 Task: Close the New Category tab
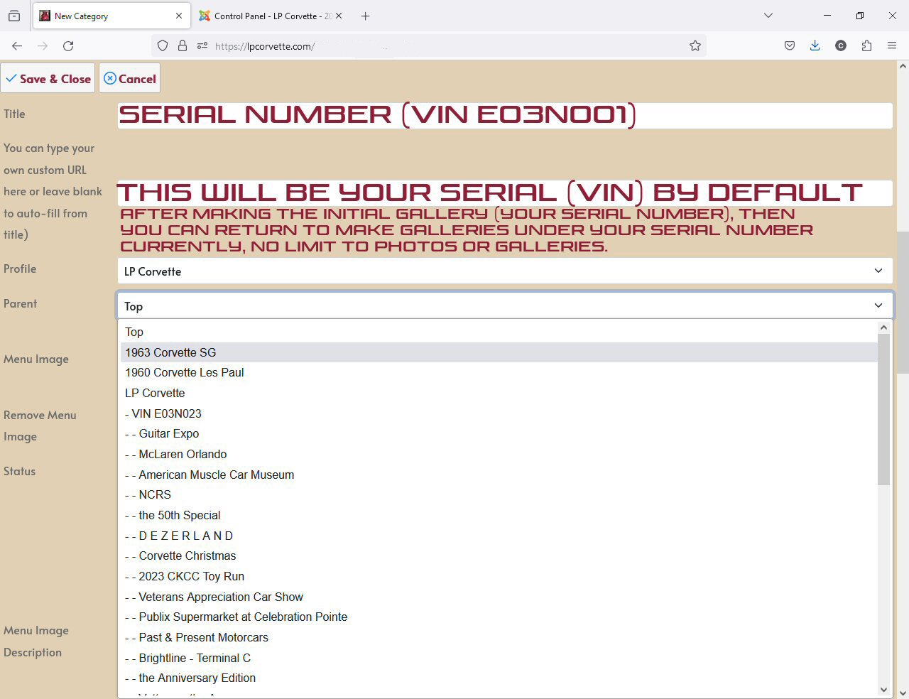point(179,16)
